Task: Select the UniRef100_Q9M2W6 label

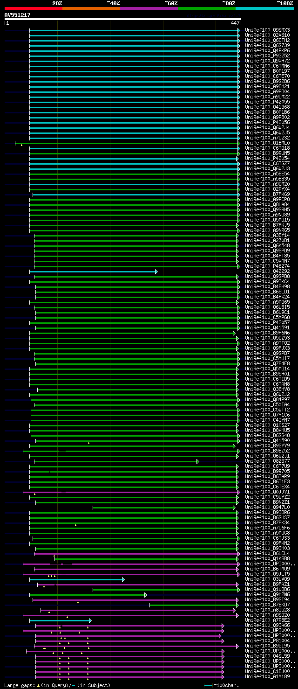Action: tap(267, 594)
